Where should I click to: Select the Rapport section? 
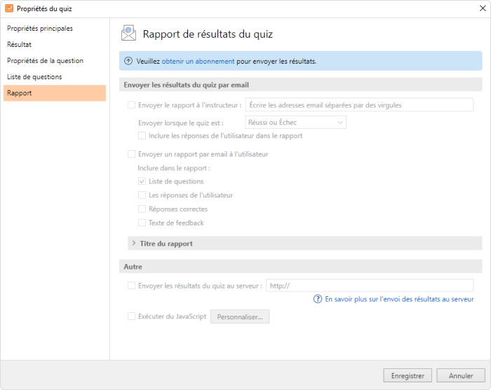point(55,93)
